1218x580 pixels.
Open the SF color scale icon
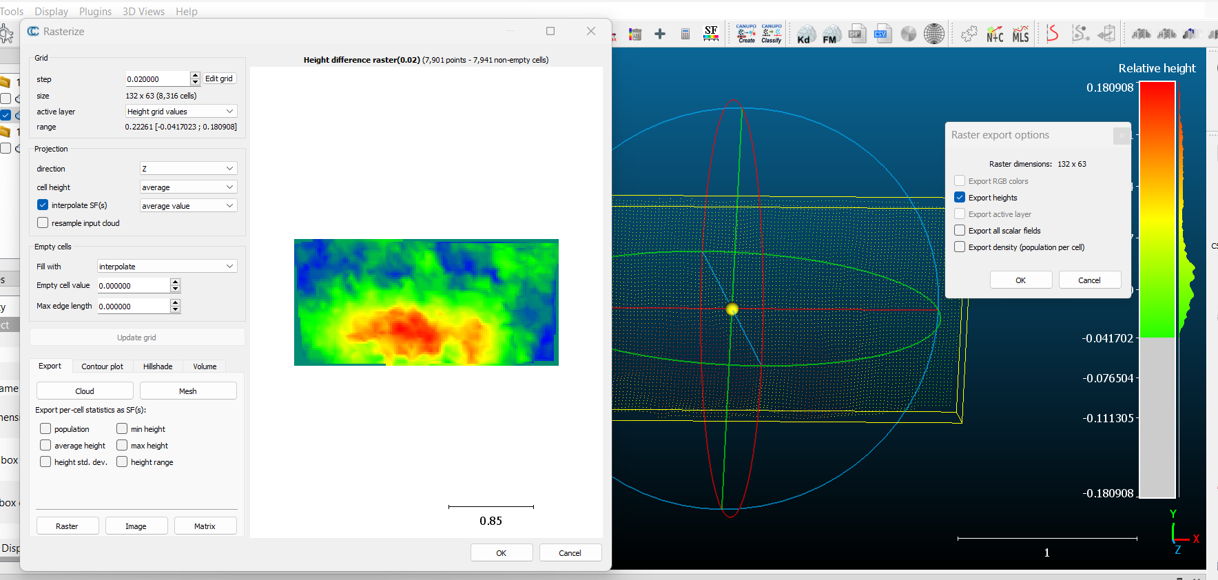pyautogui.click(x=711, y=34)
